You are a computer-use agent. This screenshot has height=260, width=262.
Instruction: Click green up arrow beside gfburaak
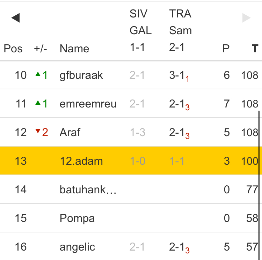[38, 74]
